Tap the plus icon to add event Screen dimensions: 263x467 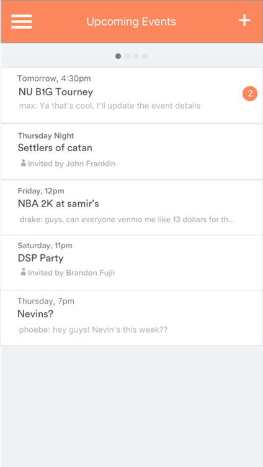tap(244, 21)
